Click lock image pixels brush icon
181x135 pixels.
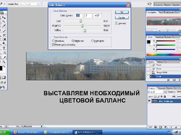(x=158, y=96)
